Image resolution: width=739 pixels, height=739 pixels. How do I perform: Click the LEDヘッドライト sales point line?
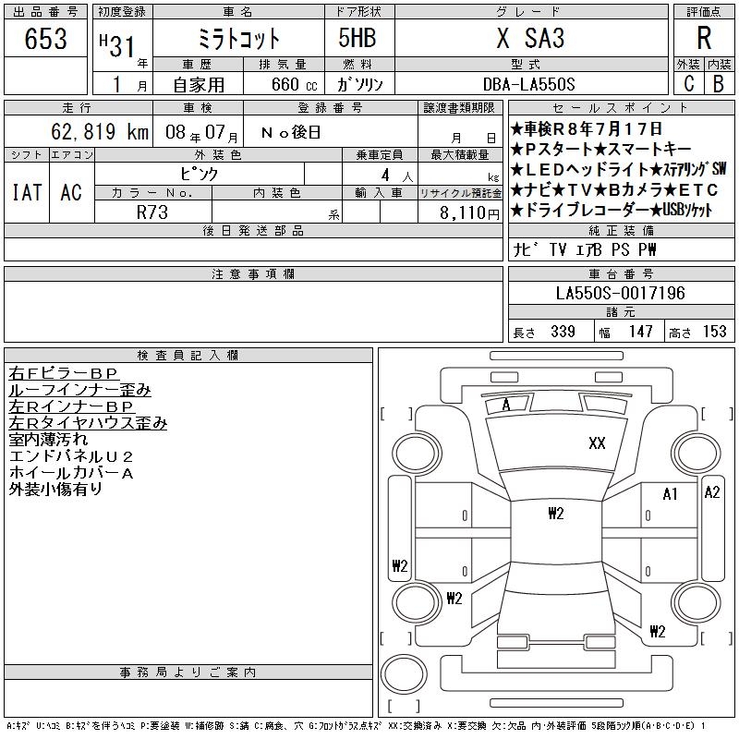[x=619, y=169]
